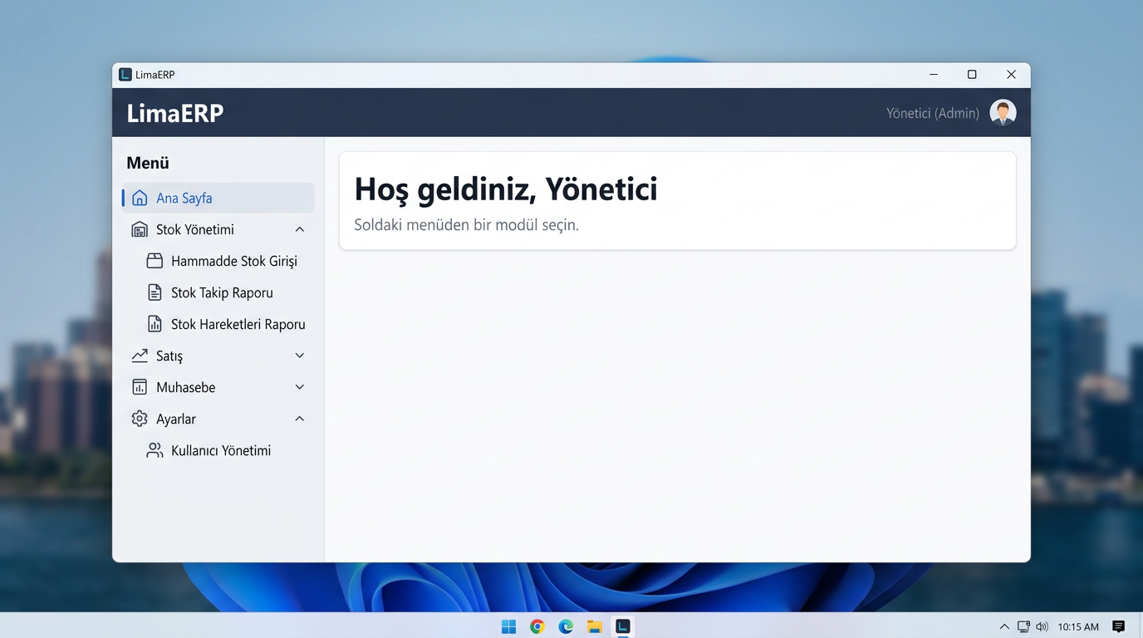
Task: Launch Microsoft Edge from the taskbar
Action: [x=566, y=626]
